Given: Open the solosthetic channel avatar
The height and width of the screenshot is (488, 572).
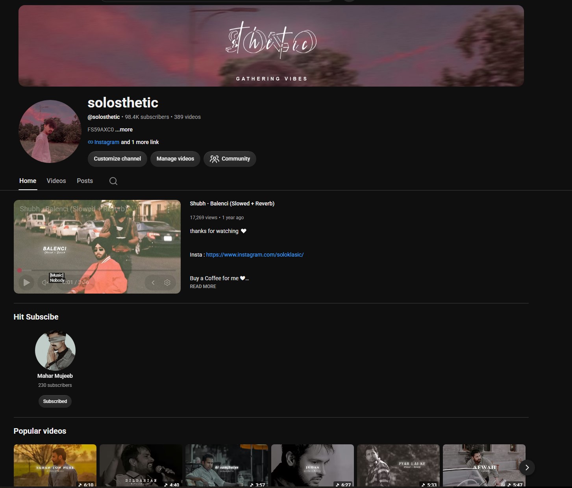Looking at the screenshot, I should pyautogui.click(x=50, y=131).
